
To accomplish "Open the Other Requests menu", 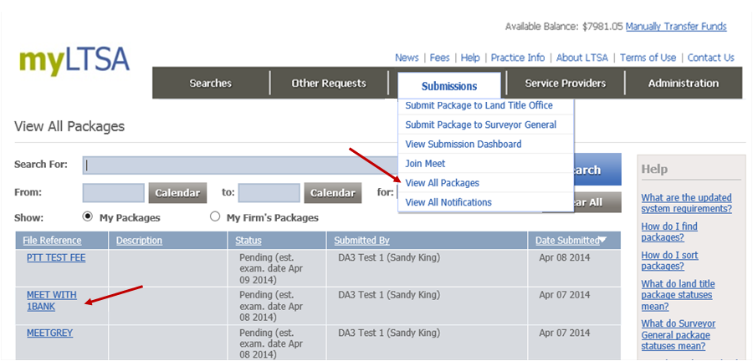I will [x=329, y=84].
